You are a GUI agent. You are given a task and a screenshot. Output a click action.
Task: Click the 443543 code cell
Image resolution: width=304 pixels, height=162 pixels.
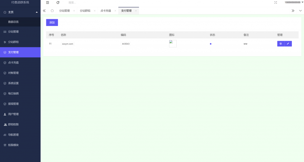(x=126, y=44)
